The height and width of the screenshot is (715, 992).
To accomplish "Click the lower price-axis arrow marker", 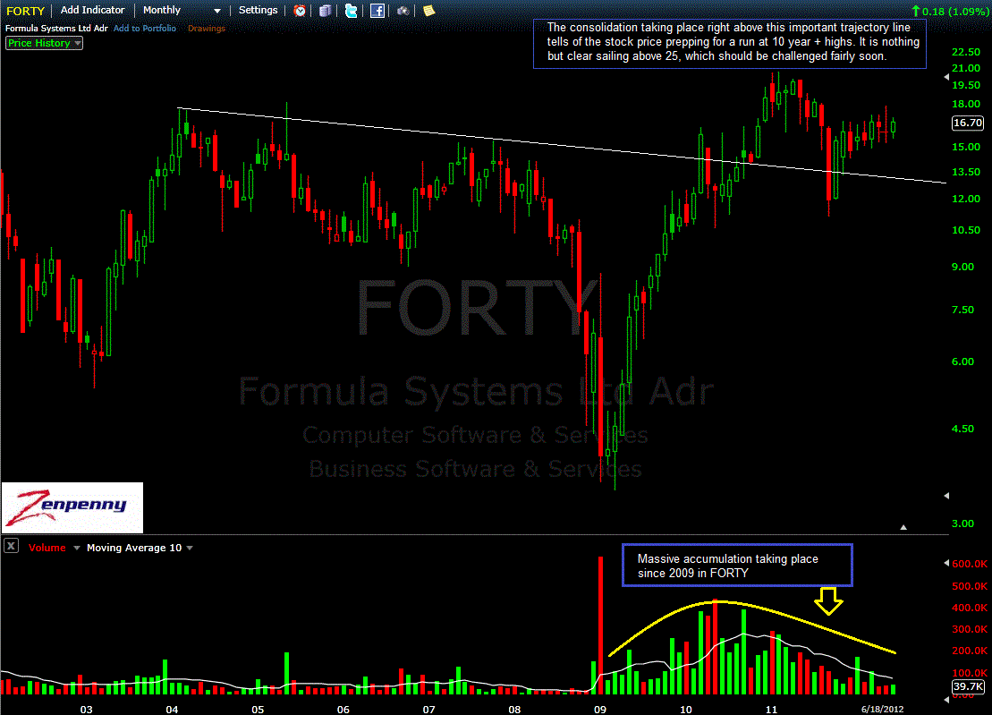I will 946,496.
